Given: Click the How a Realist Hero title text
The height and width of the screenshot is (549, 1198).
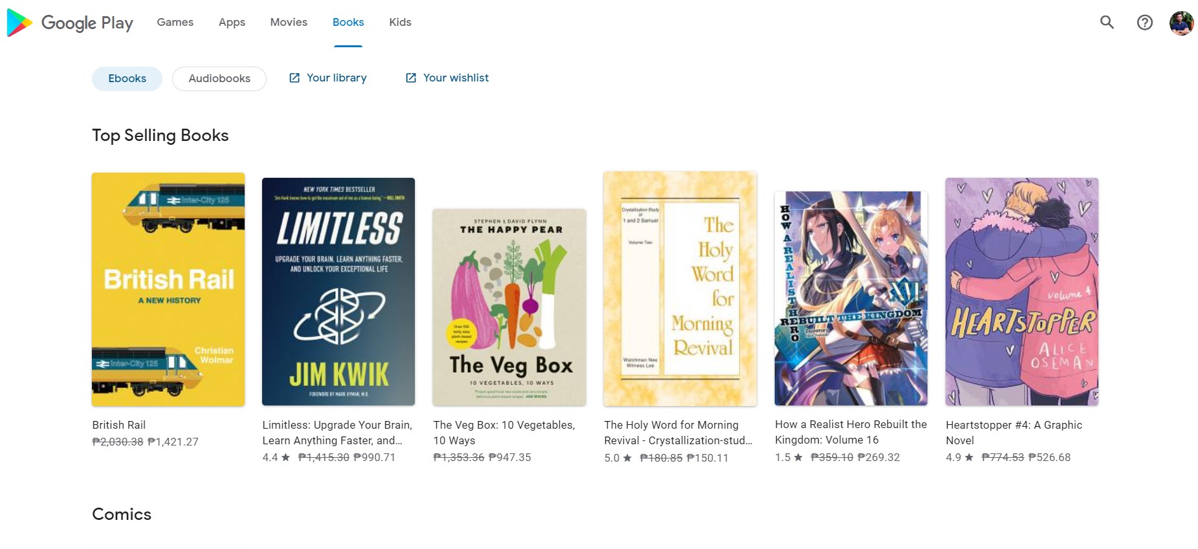Looking at the screenshot, I should (850, 432).
